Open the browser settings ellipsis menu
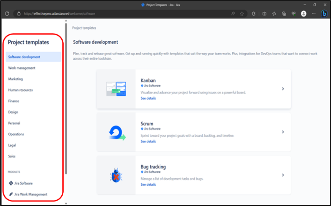This screenshot has height=206, width=331. (314, 14)
